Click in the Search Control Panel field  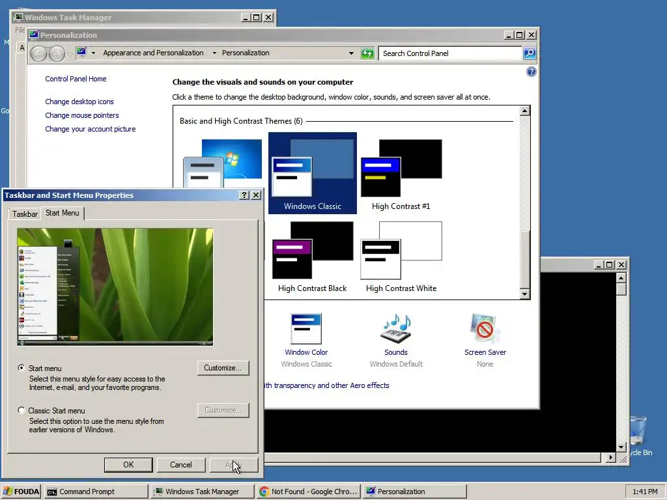(450, 53)
